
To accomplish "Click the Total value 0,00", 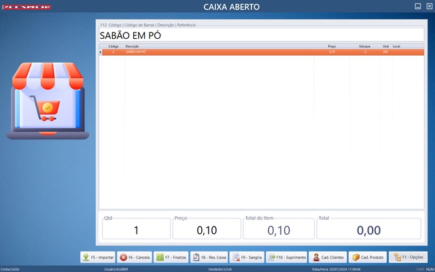I will click(x=368, y=230).
